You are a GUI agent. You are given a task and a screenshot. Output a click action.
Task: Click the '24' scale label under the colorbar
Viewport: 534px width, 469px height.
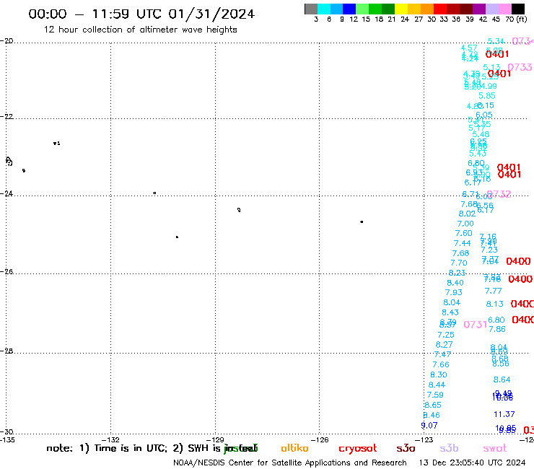(x=405, y=19)
